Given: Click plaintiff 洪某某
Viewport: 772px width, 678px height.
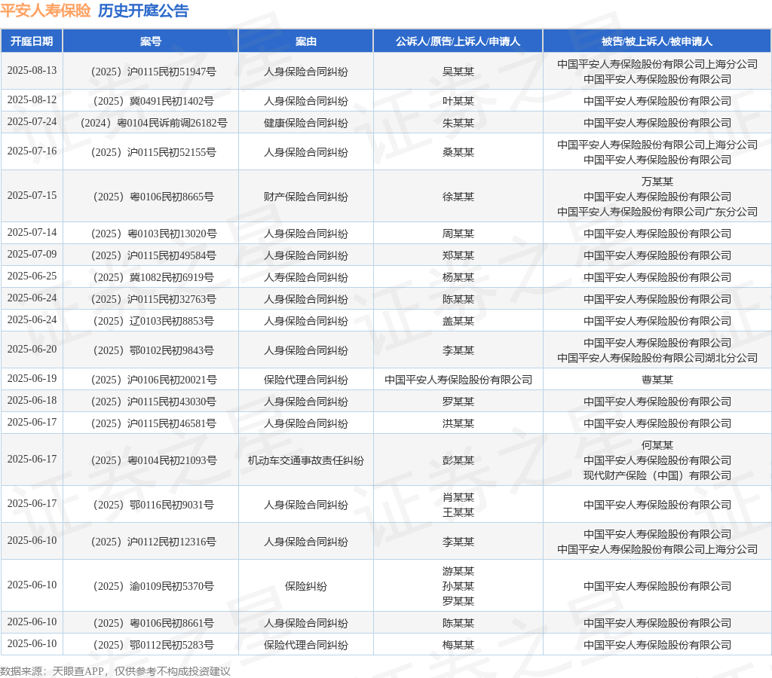Looking at the screenshot, I should 458,423.
